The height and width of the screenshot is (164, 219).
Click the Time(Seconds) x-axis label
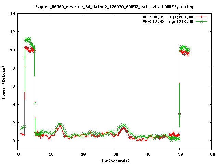(x=114, y=161)
